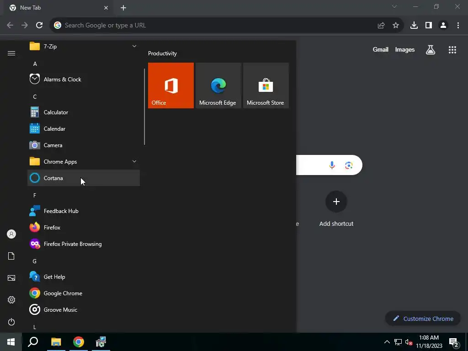Click the letter C section header

35,97
